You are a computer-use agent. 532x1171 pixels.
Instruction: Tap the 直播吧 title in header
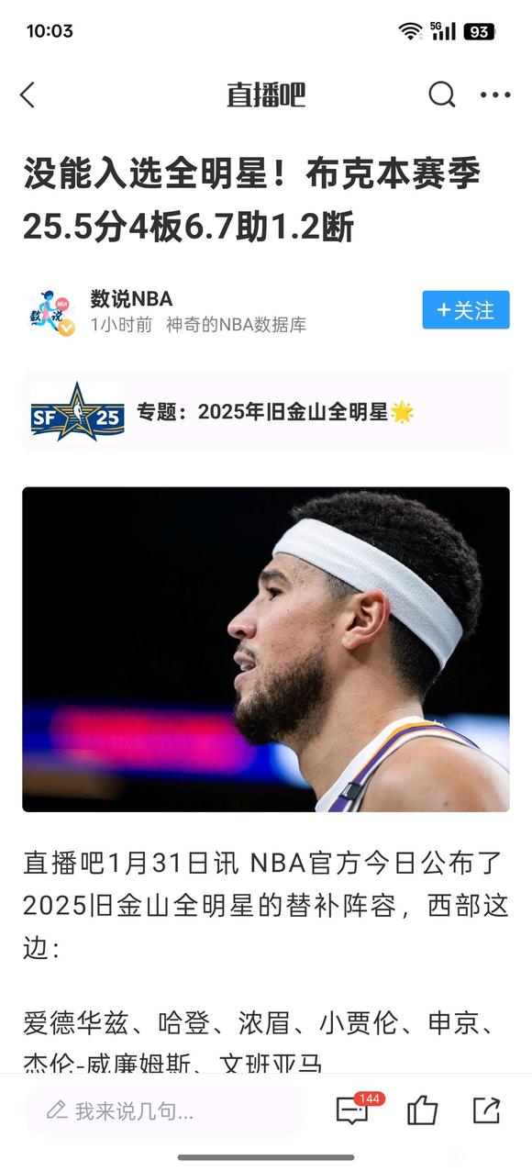pos(266,95)
